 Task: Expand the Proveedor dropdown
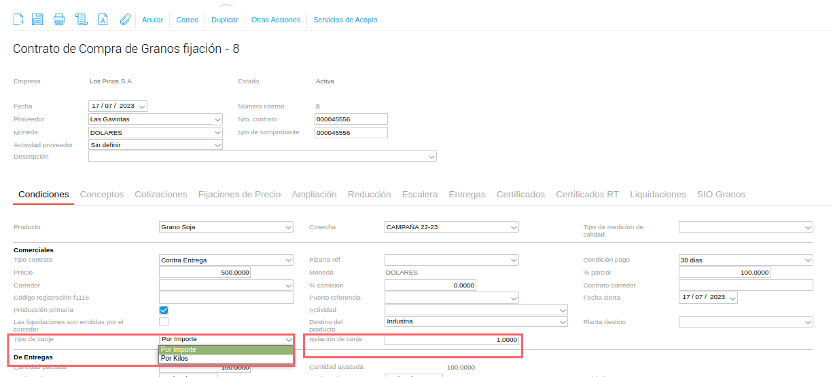click(x=217, y=119)
